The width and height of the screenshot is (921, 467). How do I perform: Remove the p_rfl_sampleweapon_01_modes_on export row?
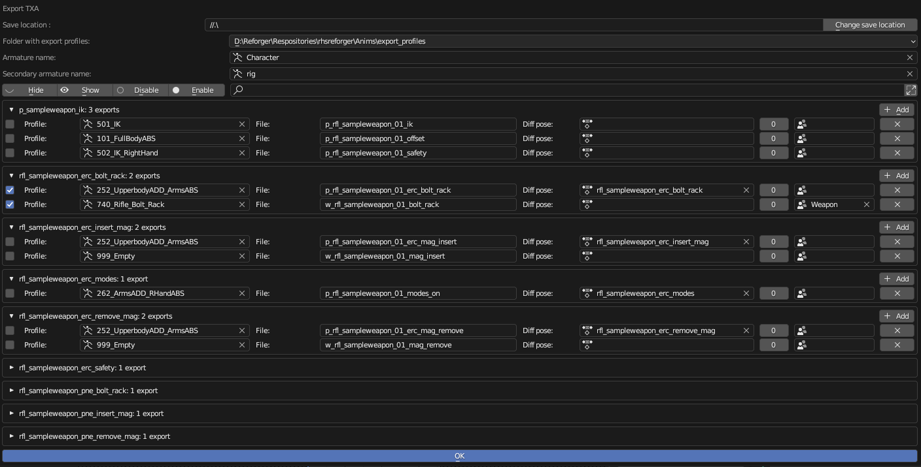point(897,293)
